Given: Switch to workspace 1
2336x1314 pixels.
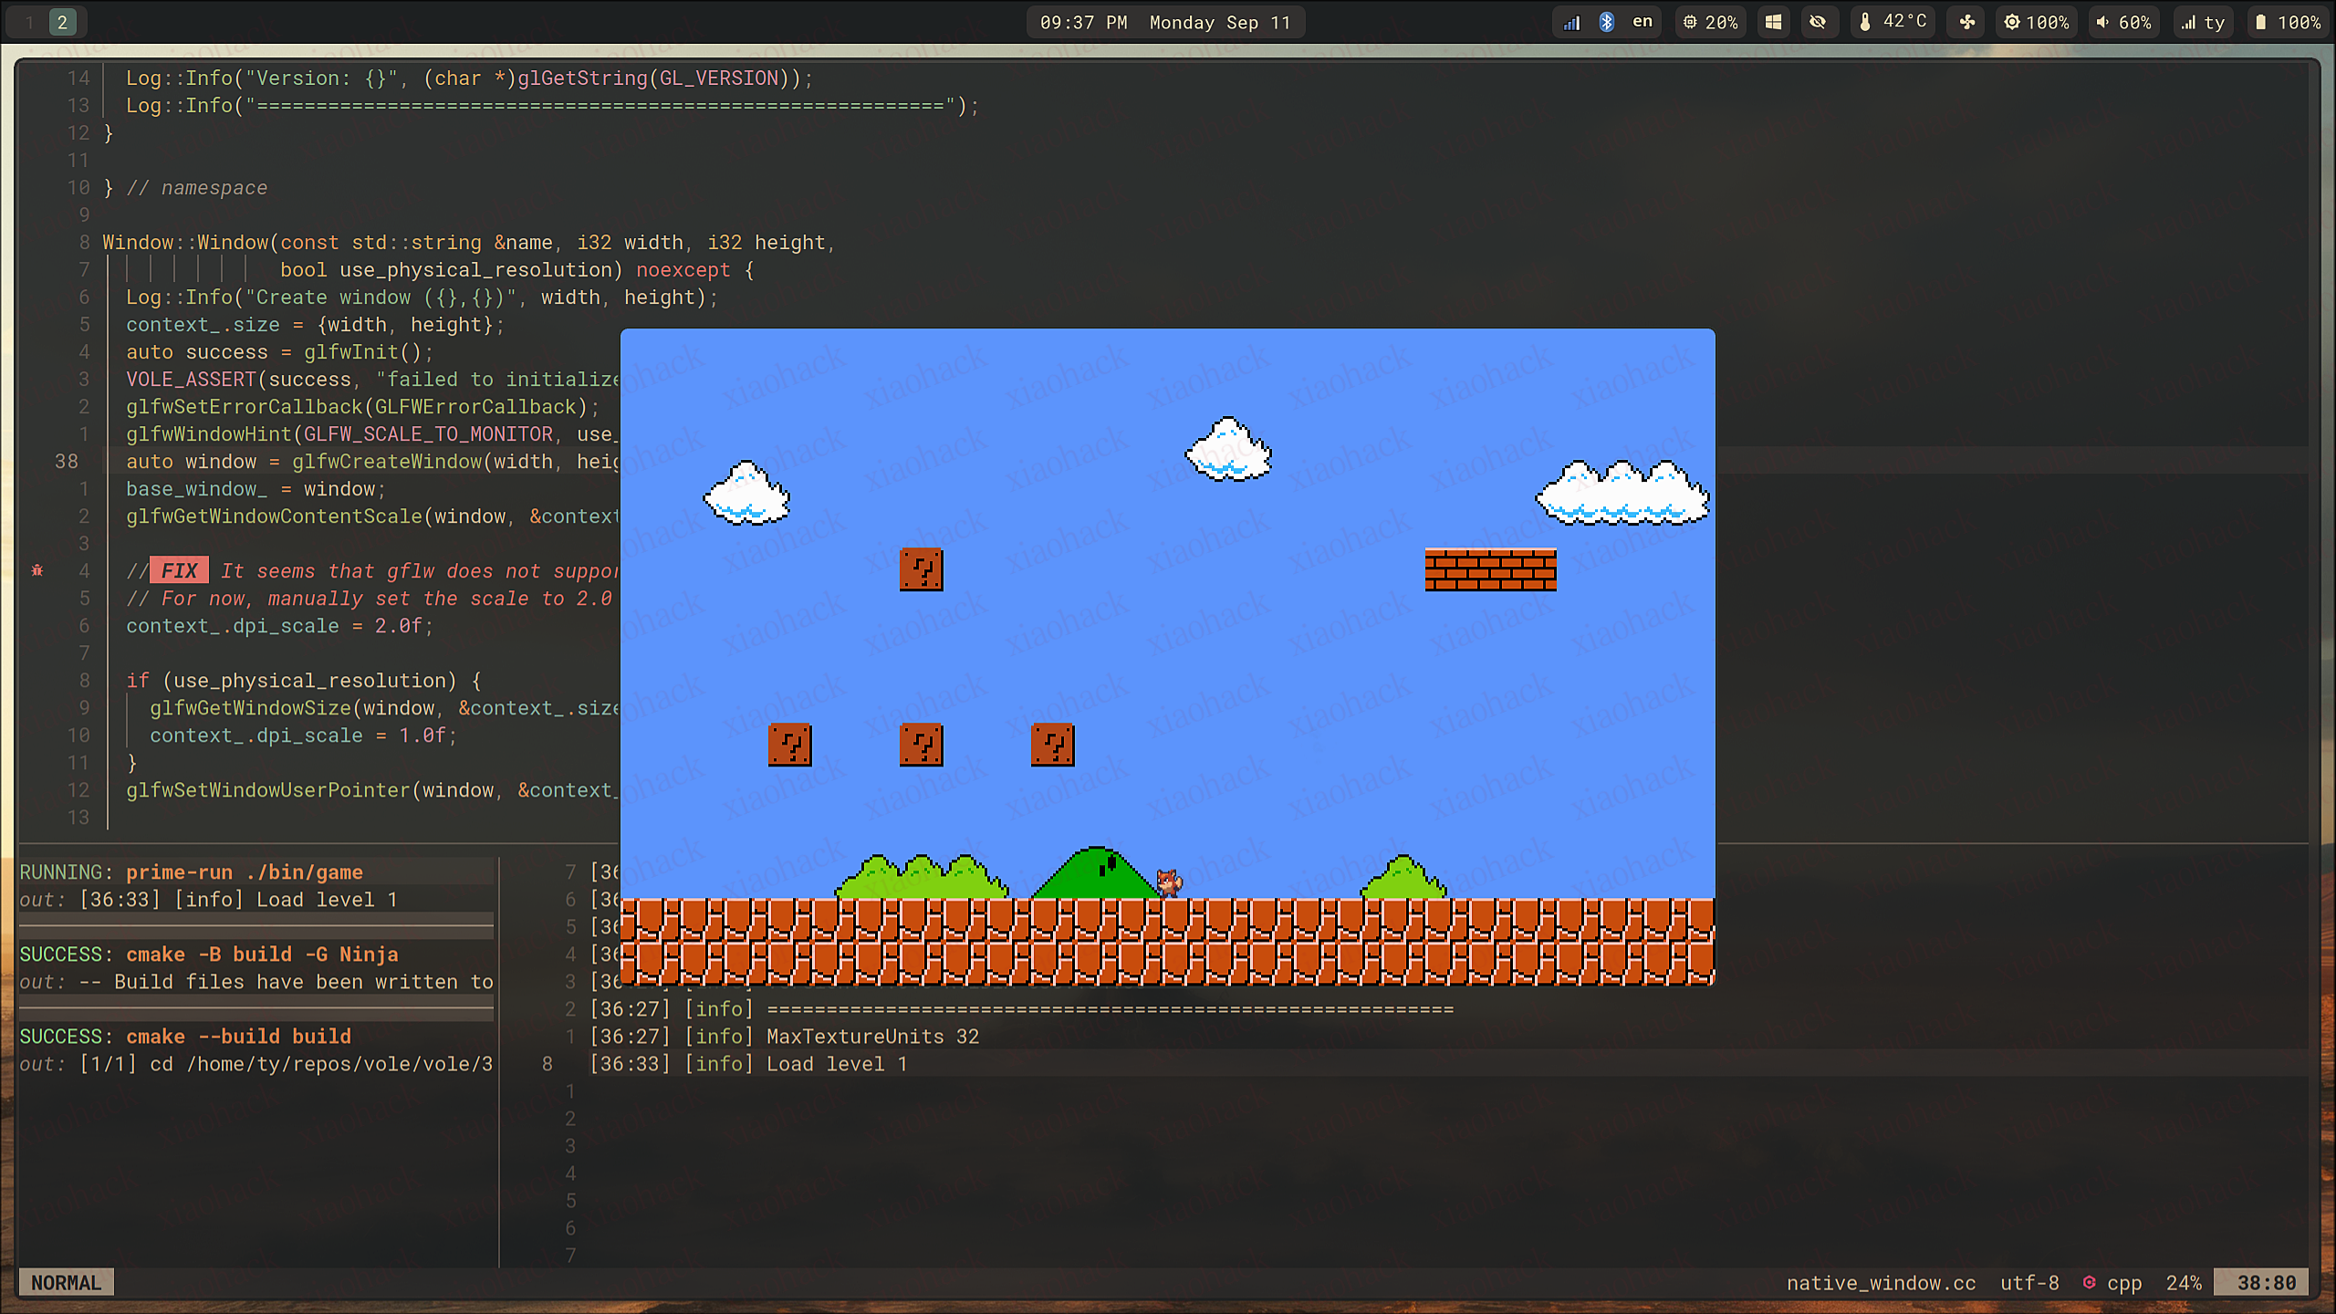Looking at the screenshot, I should 29,22.
